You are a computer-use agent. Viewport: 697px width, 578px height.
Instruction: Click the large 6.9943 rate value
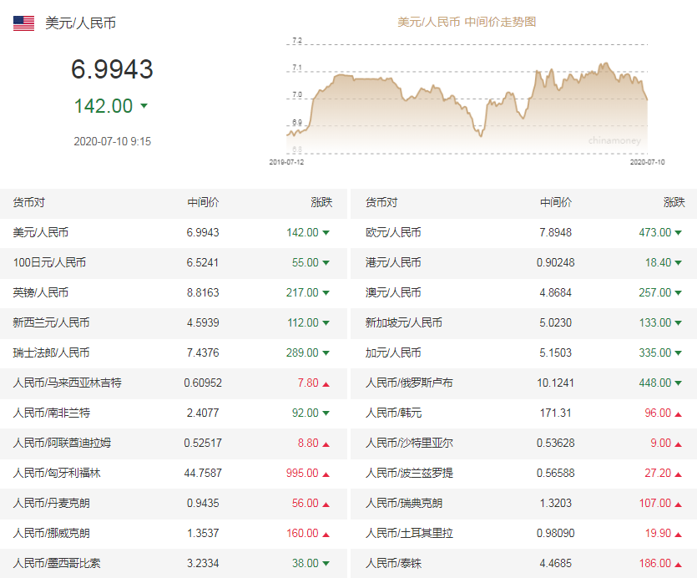pyautogui.click(x=112, y=69)
